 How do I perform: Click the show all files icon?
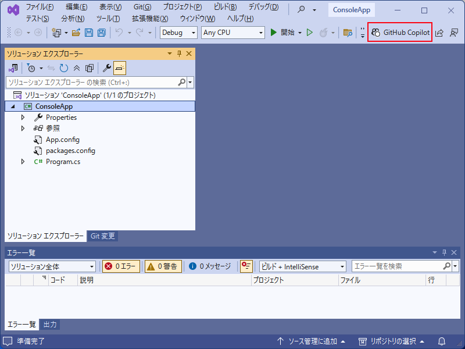[90, 68]
